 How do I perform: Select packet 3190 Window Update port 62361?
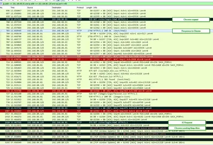coord(106,137)
